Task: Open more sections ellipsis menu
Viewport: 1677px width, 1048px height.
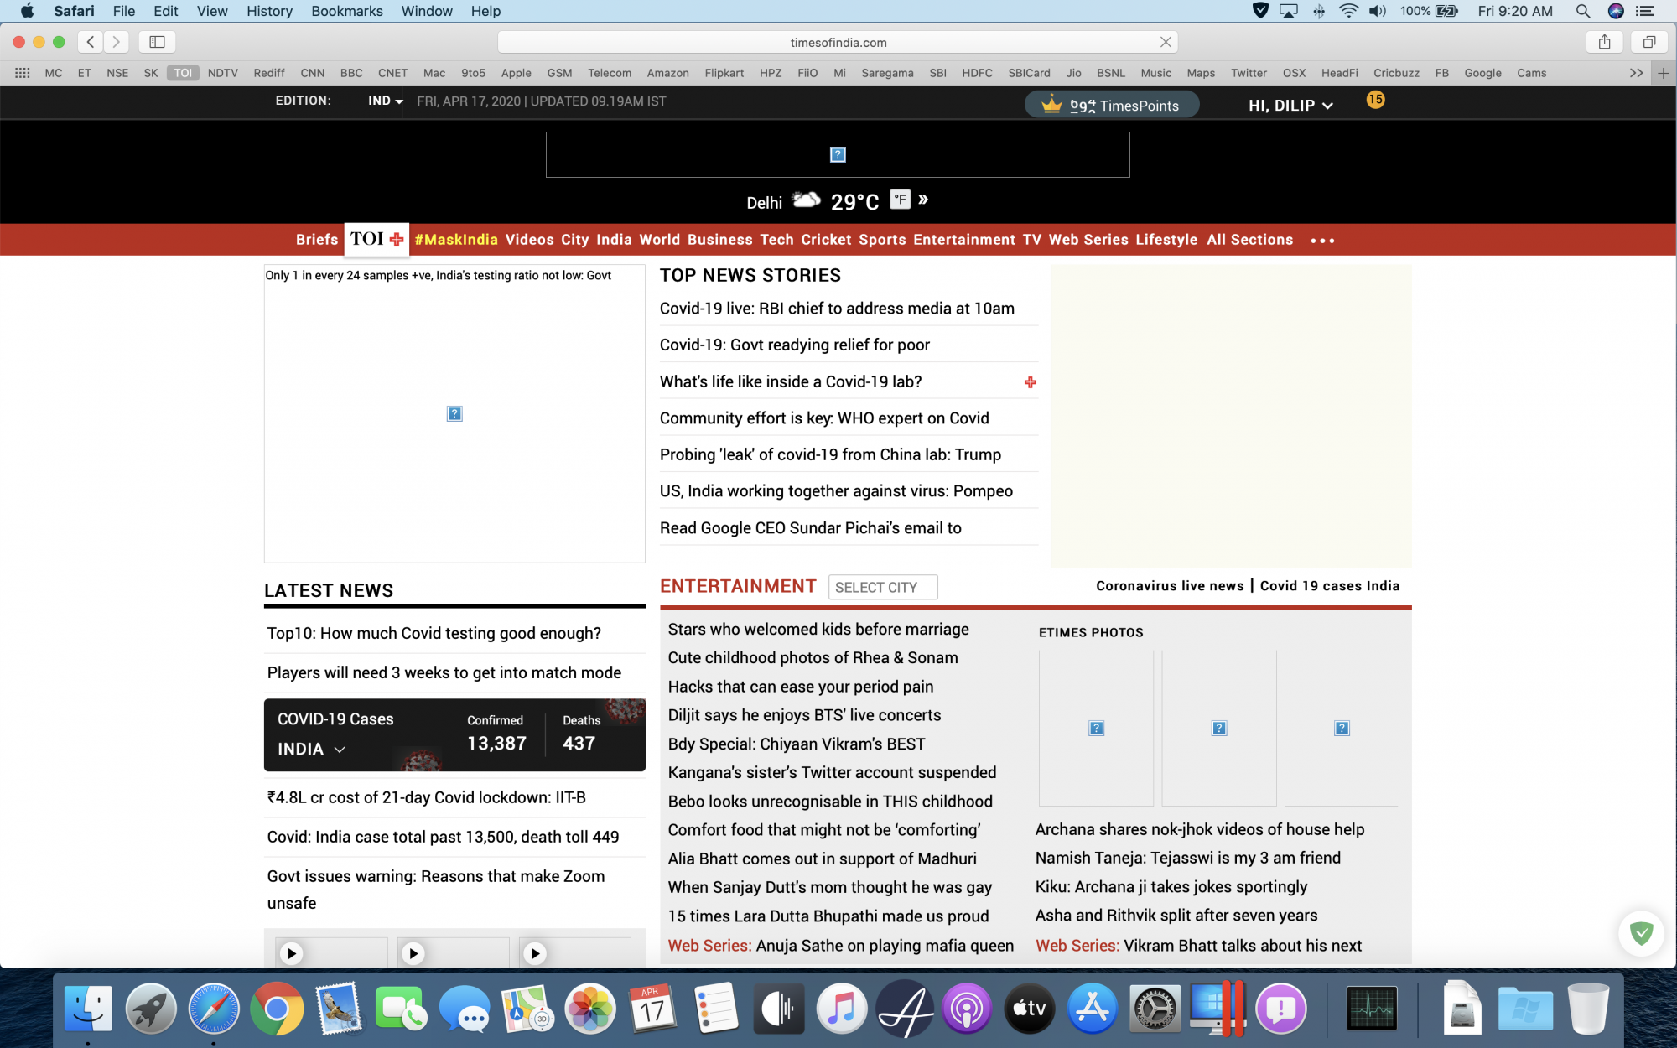Action: pyautogui.click(x=1322, y=241)
